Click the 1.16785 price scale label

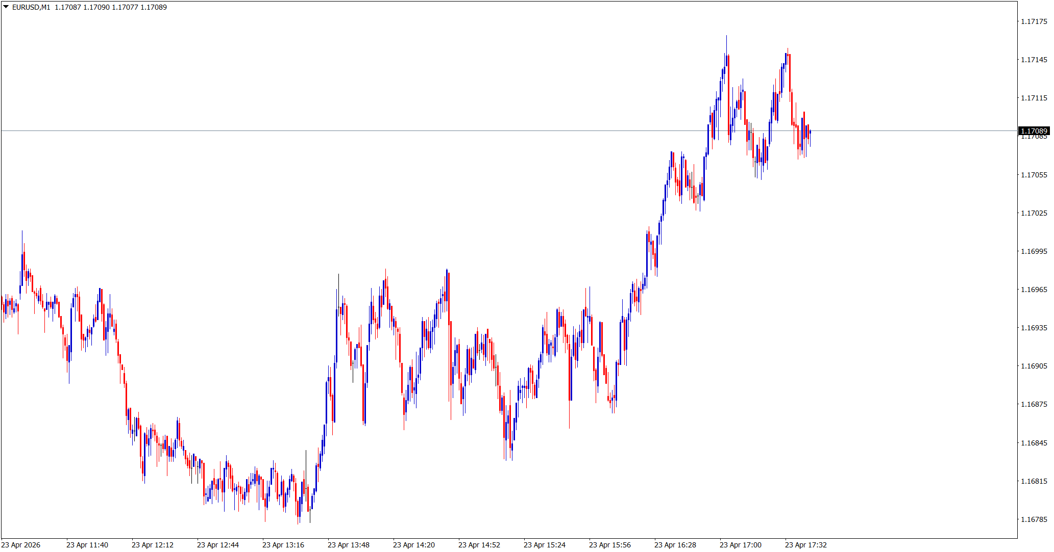coord(1033,519)
